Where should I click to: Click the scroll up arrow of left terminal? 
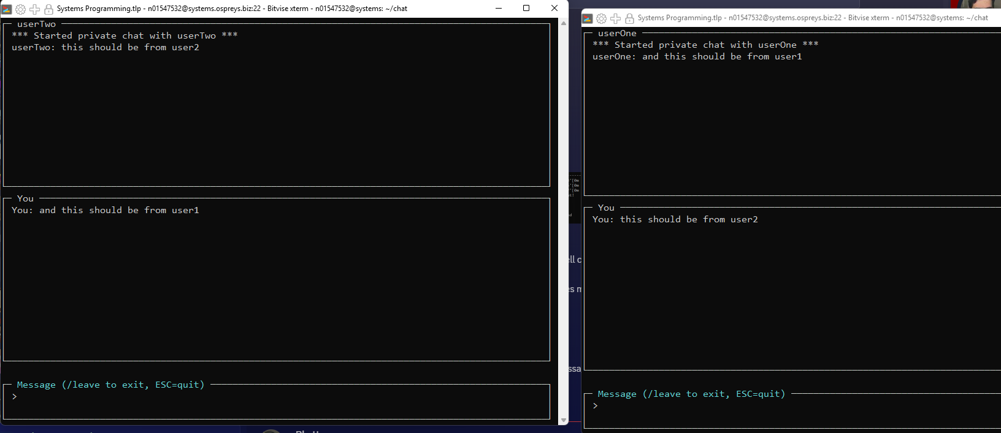(564, 23)
